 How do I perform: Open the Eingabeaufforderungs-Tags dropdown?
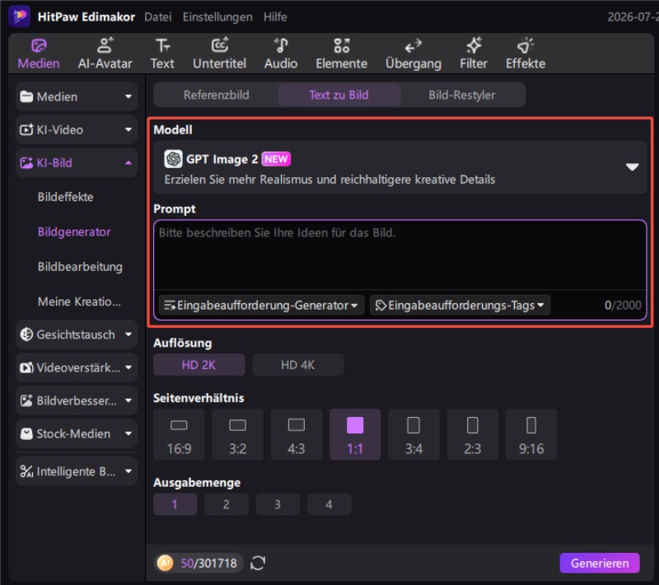[460, 305]
